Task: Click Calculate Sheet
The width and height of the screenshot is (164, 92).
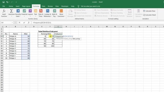Action: [x=149, y=15]
